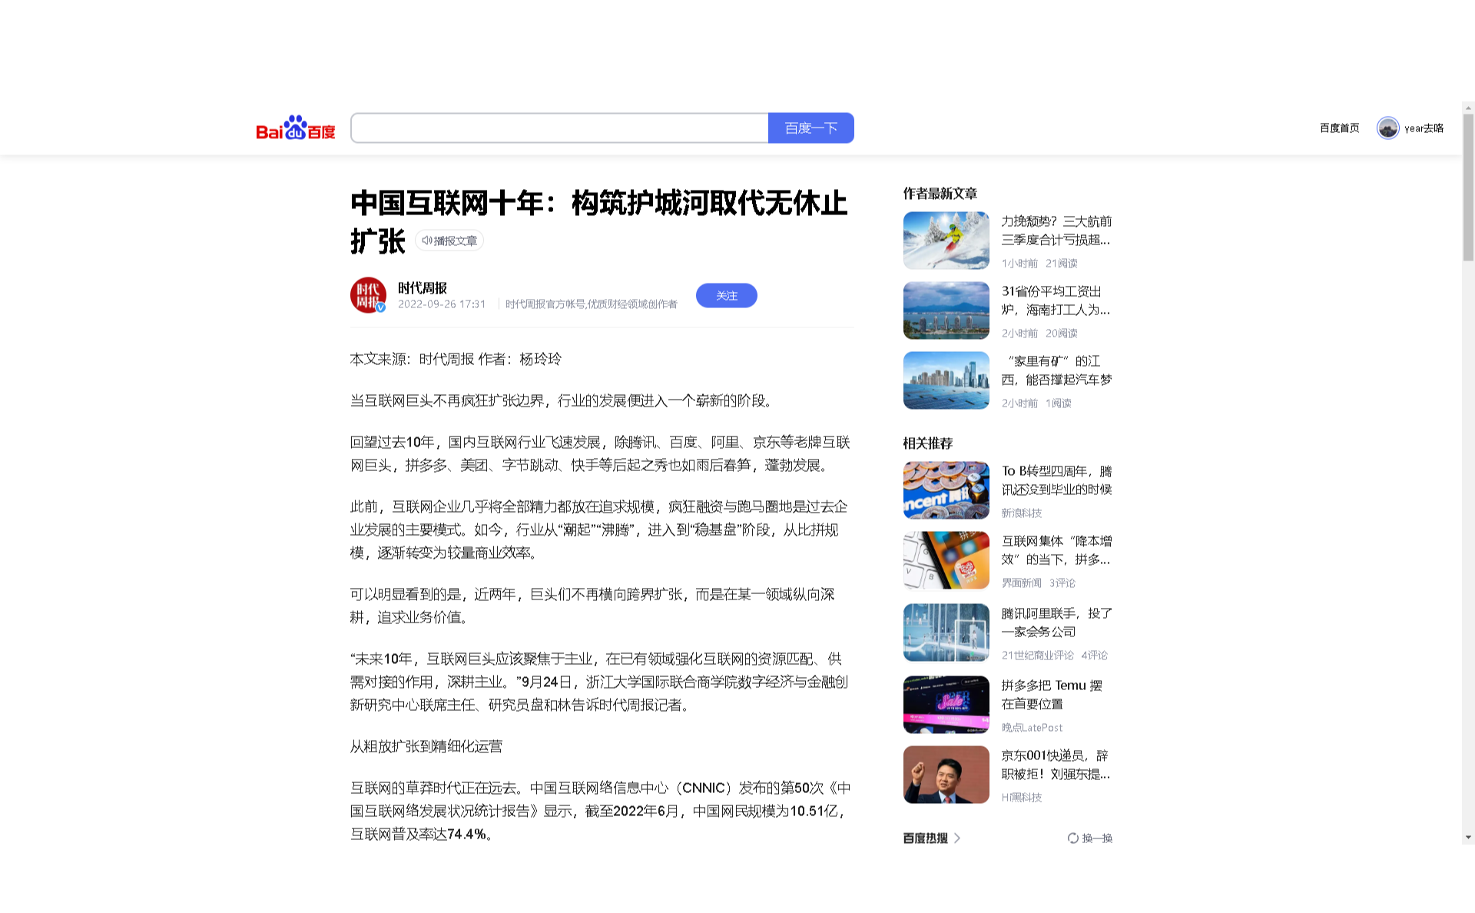Click the 时代周报 author avatar
Viewport: 1475px width, 913px height.
(x=368, y=295)
